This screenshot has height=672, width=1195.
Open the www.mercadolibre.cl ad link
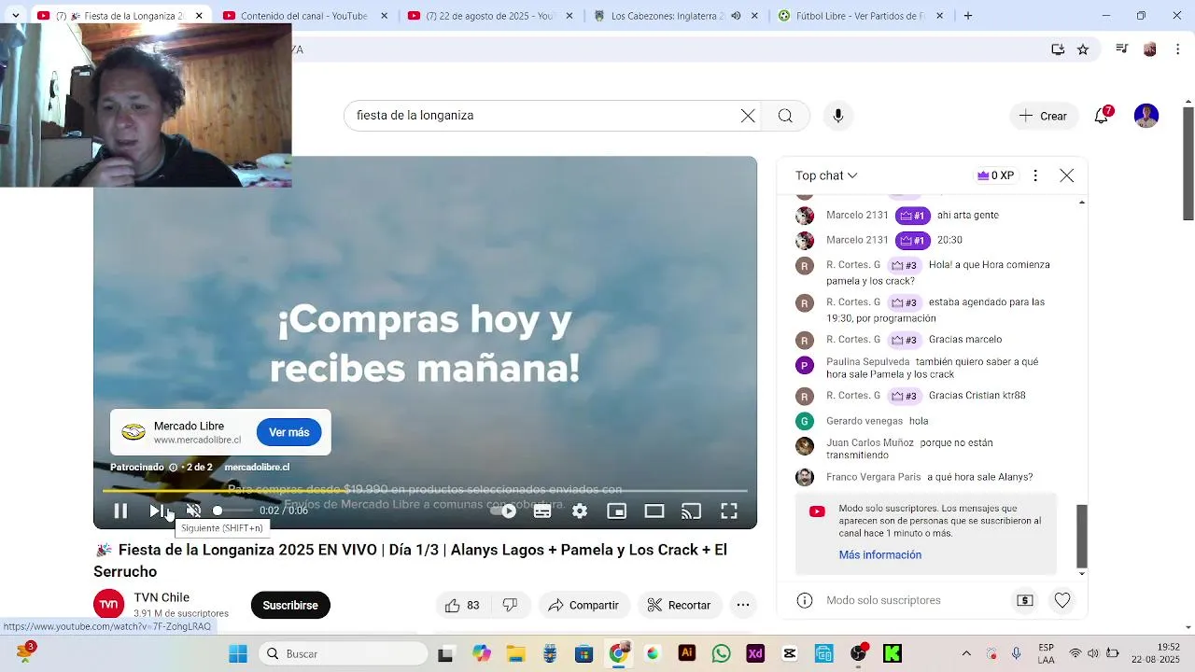click(x=197, y=440)
